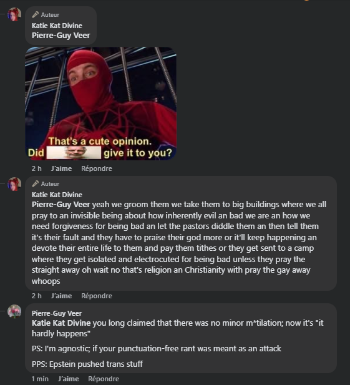The image size is (350, 385).
Task: Open Pierre-Guy Veer author name of last comment
Action: point(57,313)
